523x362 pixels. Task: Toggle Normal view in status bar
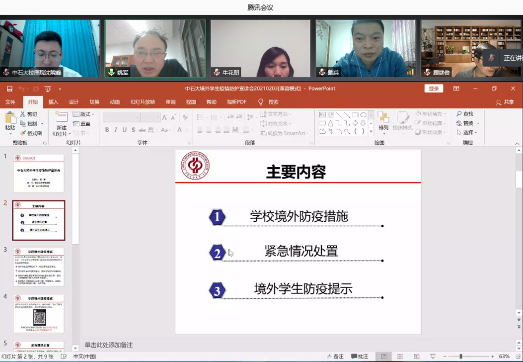click(x=384, y=357)
